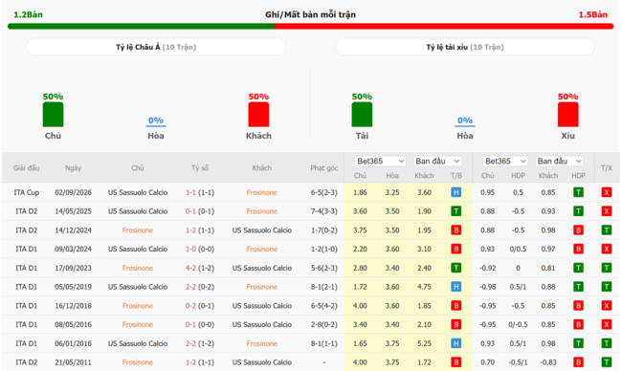Open the Ban đầu dropdown above Khách/T/B columns

point(437,162)
